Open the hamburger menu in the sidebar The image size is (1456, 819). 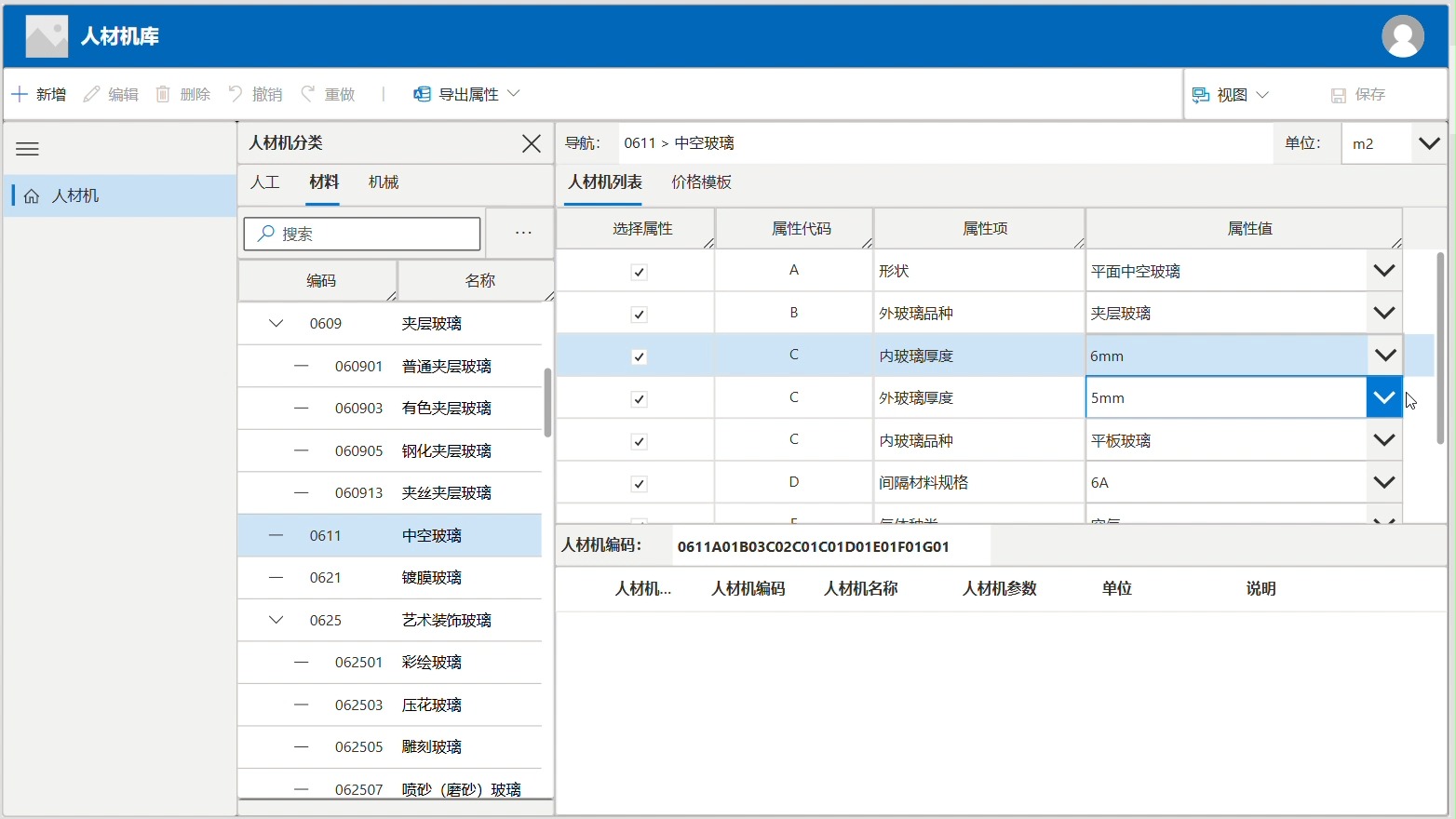[27, 149]
